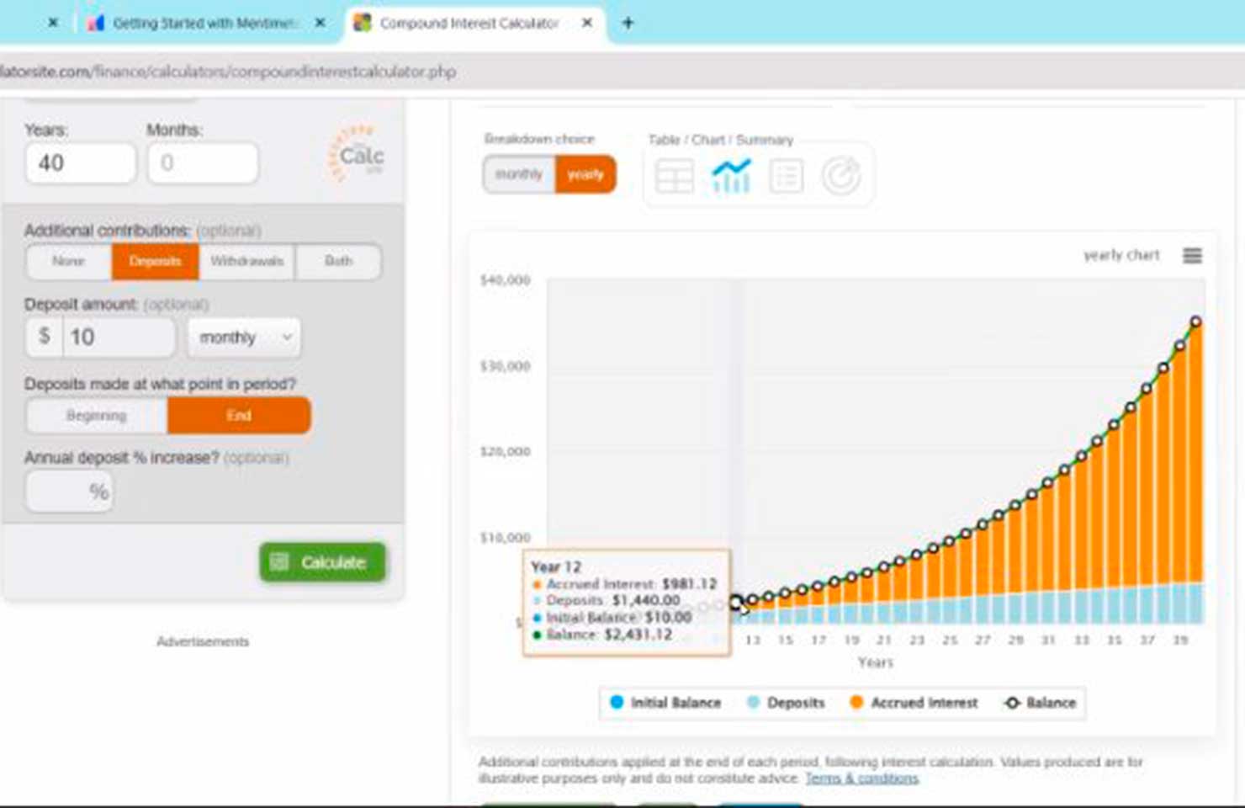Set deposits timing to Beginning
The image size is (1245, 808).
click(x=97, y=416)
